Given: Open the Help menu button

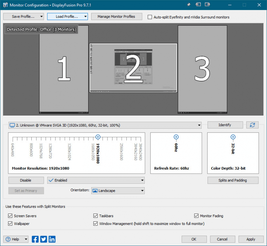Looking at the screenshot, I should coord(16,239).
